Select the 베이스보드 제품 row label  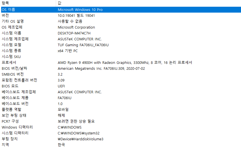tap(15, 98)
